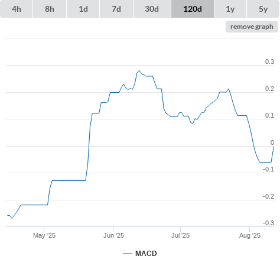The height and width of the screenshot is (269, 280).
Task: Show the 30d time range
Action: pyautogui.click(x=152, y=9)
